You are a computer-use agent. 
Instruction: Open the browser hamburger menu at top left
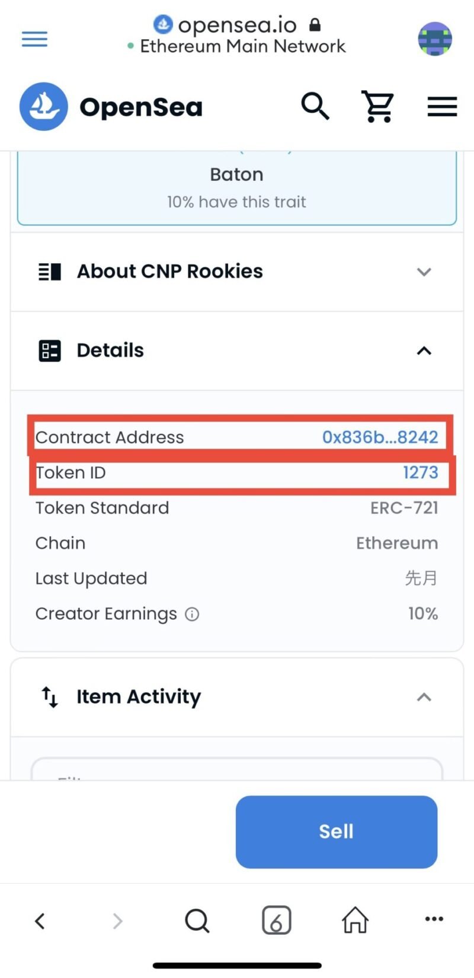pos(34,40)
